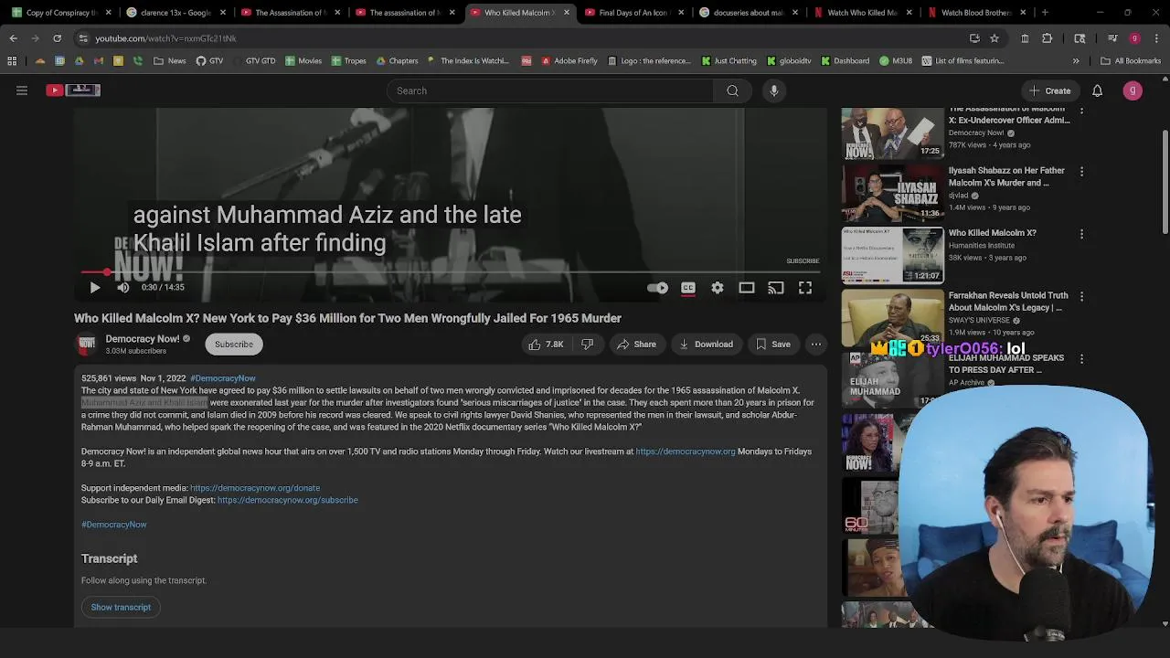Save the video to a playlist
The width and height of the screenshot is (1170, 658).
tap(773, 345)
